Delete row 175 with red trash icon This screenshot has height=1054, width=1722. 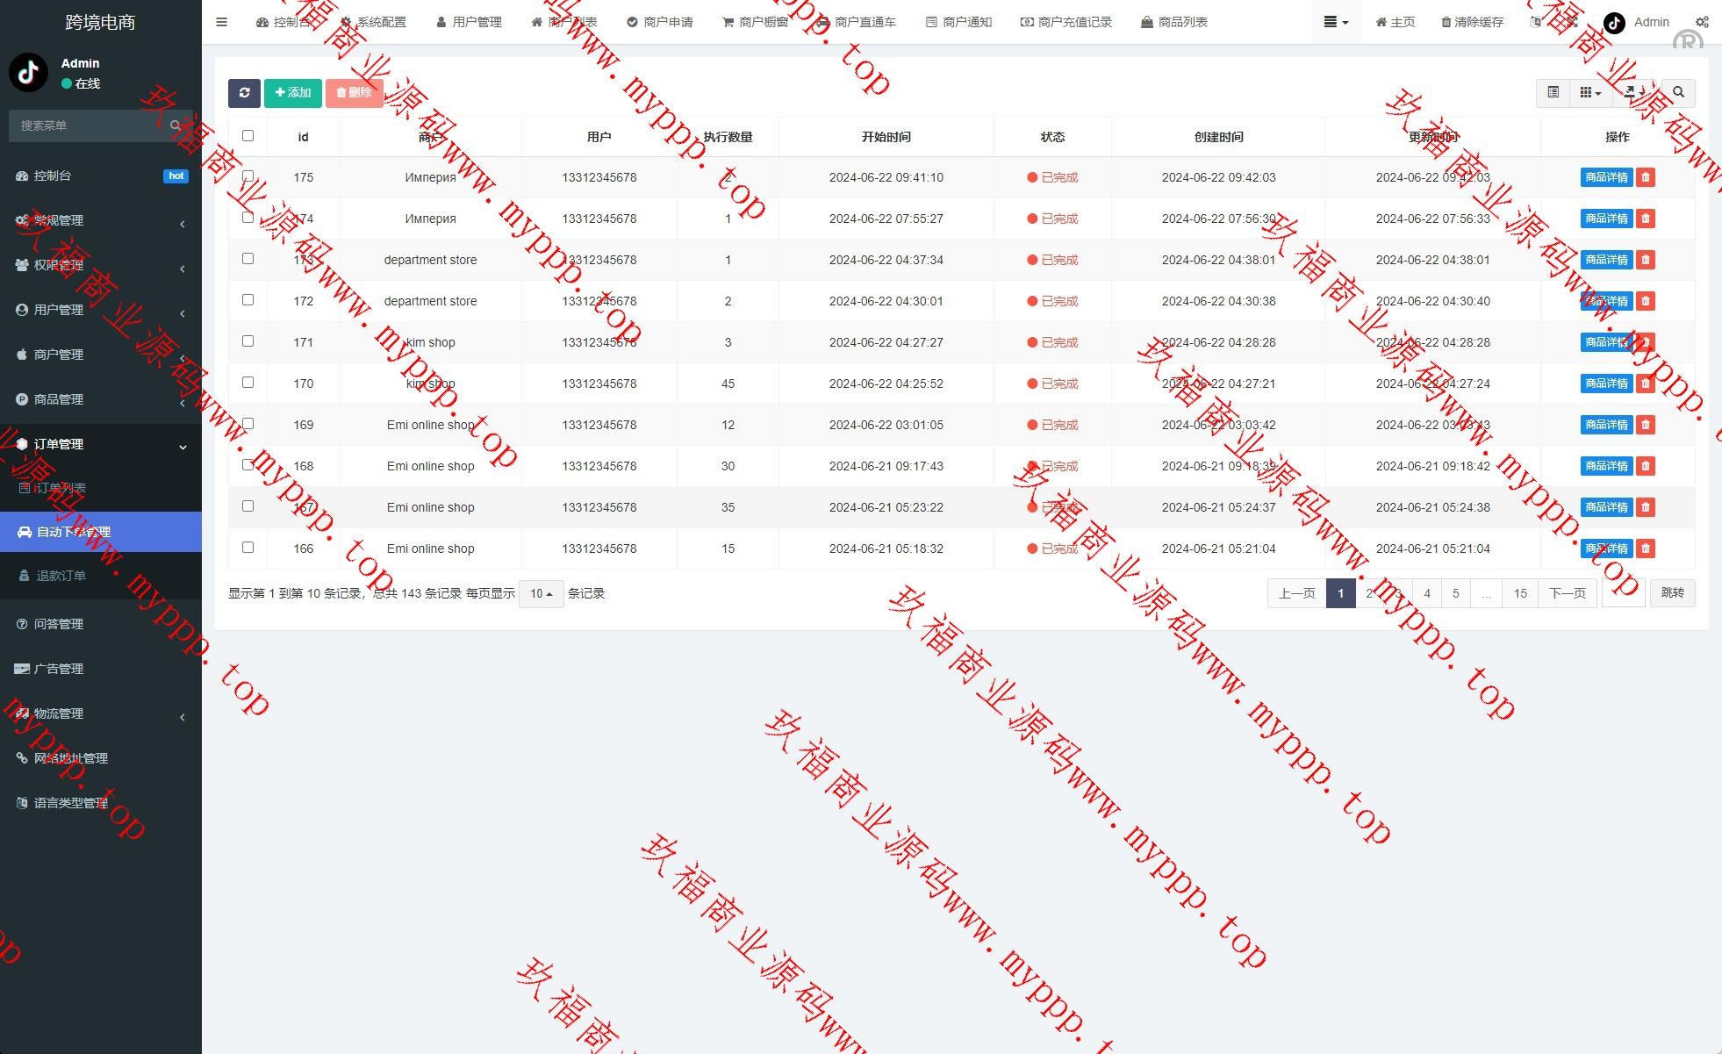pyautogui.click(x=1646, y=177)
